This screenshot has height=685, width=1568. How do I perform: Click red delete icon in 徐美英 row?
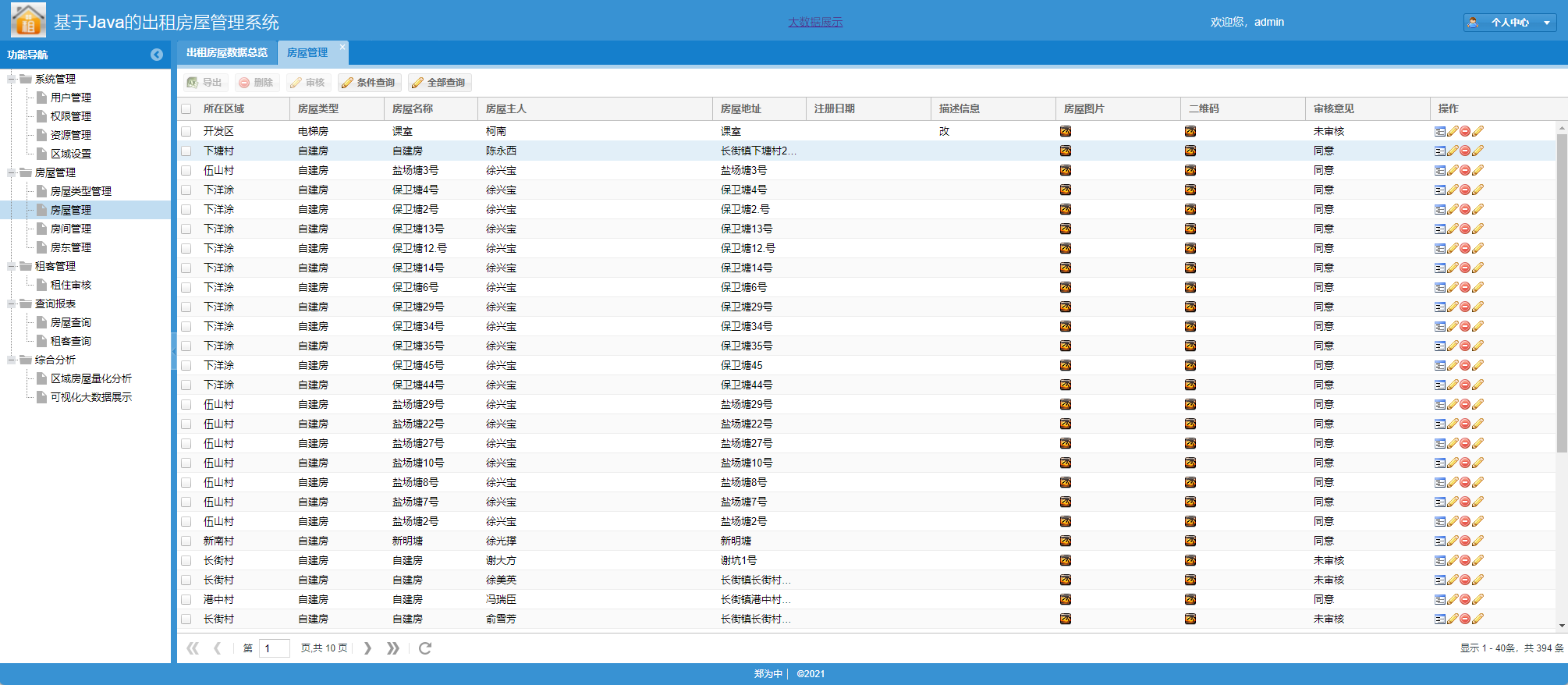1465,580
